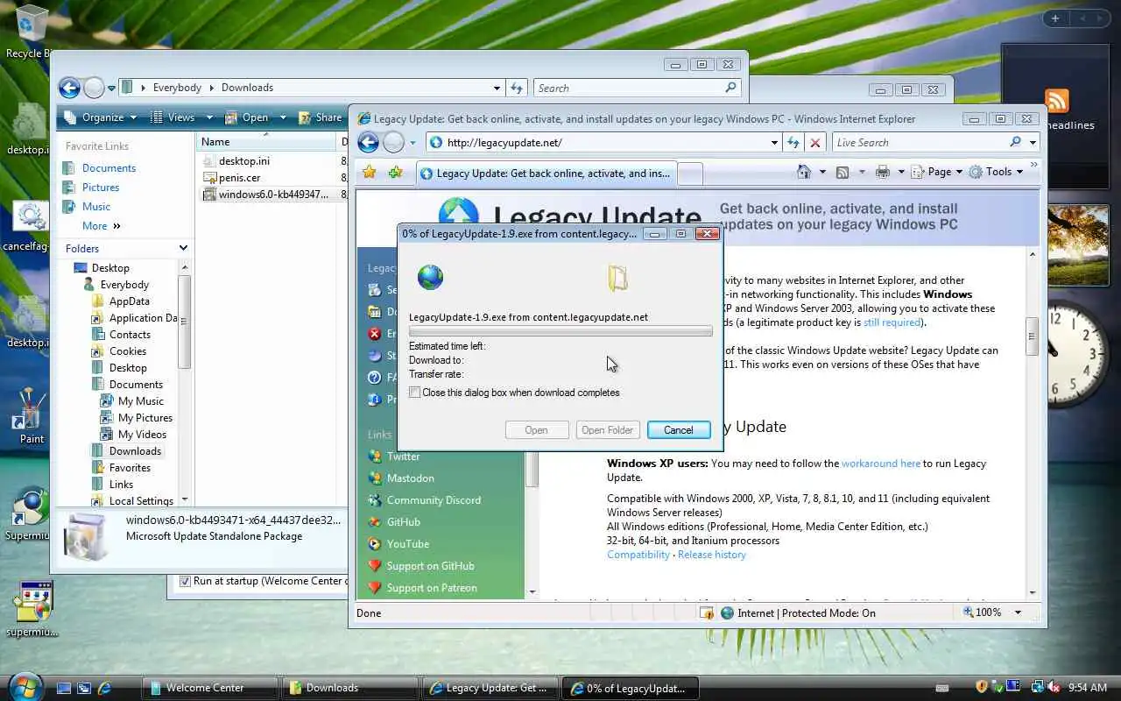This screenshot has width=1121, height=701.
Task: Switch to Welcome Center taskbar button
Action: 212,688
